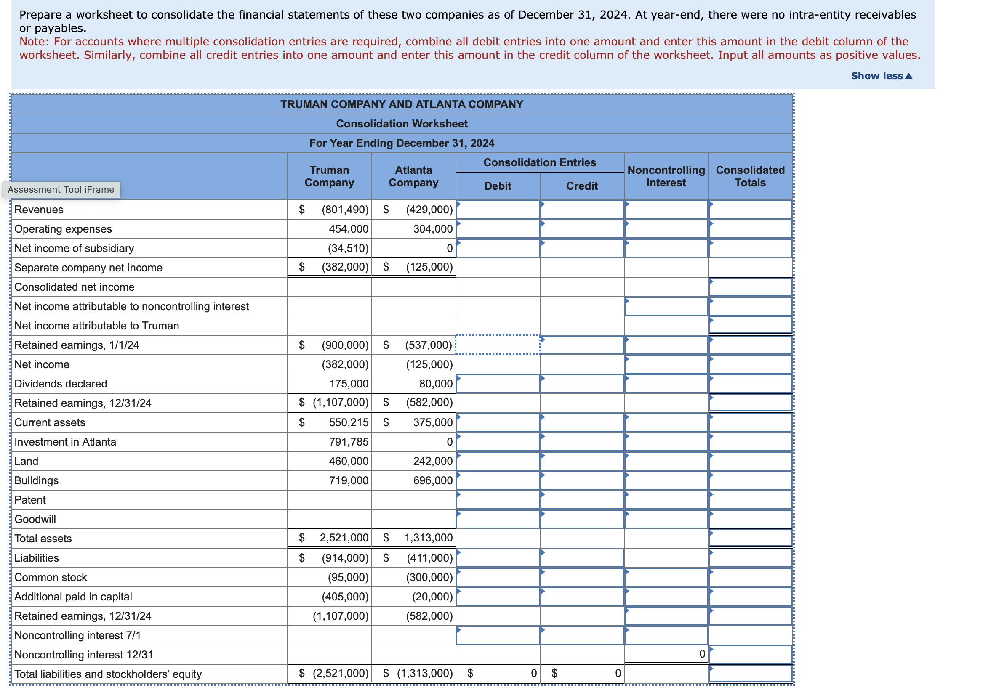991x690 pixels.
Task: Click Consolidated net income totals cell
Action: tap(750, 287)
